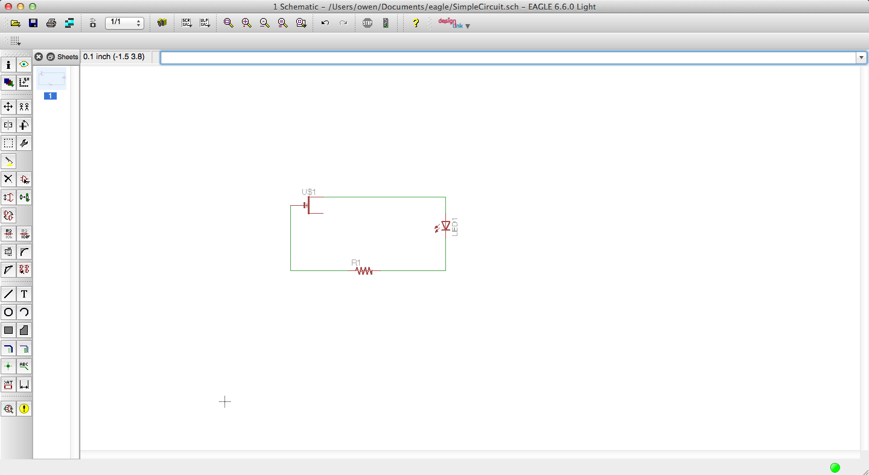Screen dimensions: 869x475
Task: Zoom out with the minus magnifier
Action: [x=264, y=23]
